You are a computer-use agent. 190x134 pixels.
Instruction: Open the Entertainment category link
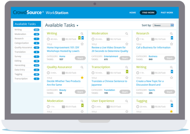click(x=111, y=56)
